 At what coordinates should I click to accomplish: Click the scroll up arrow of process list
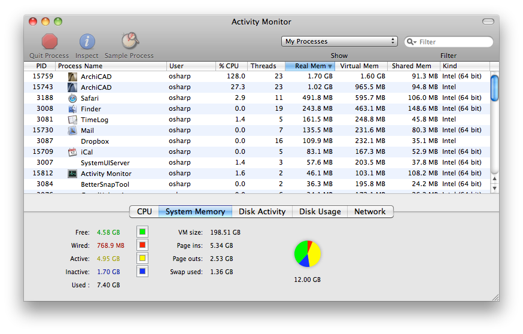point(495,179)
